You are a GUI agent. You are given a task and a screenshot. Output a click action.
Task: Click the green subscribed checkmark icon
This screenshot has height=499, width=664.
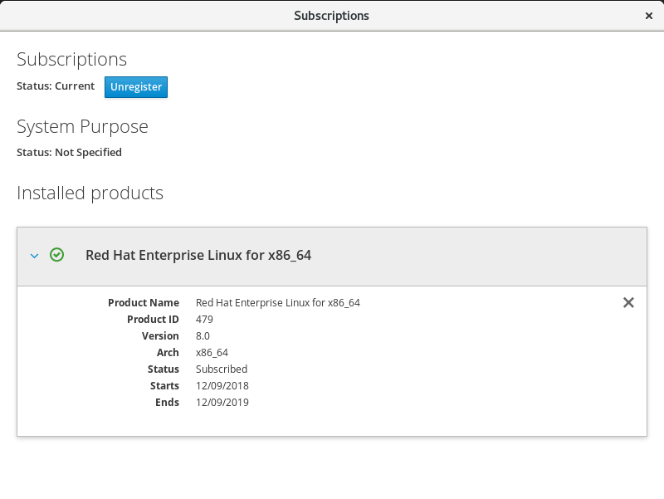point(56,255)
